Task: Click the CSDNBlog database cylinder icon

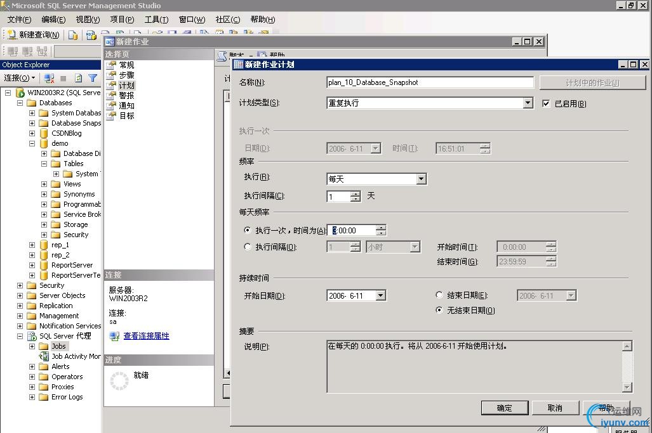Action: [44, 133]
